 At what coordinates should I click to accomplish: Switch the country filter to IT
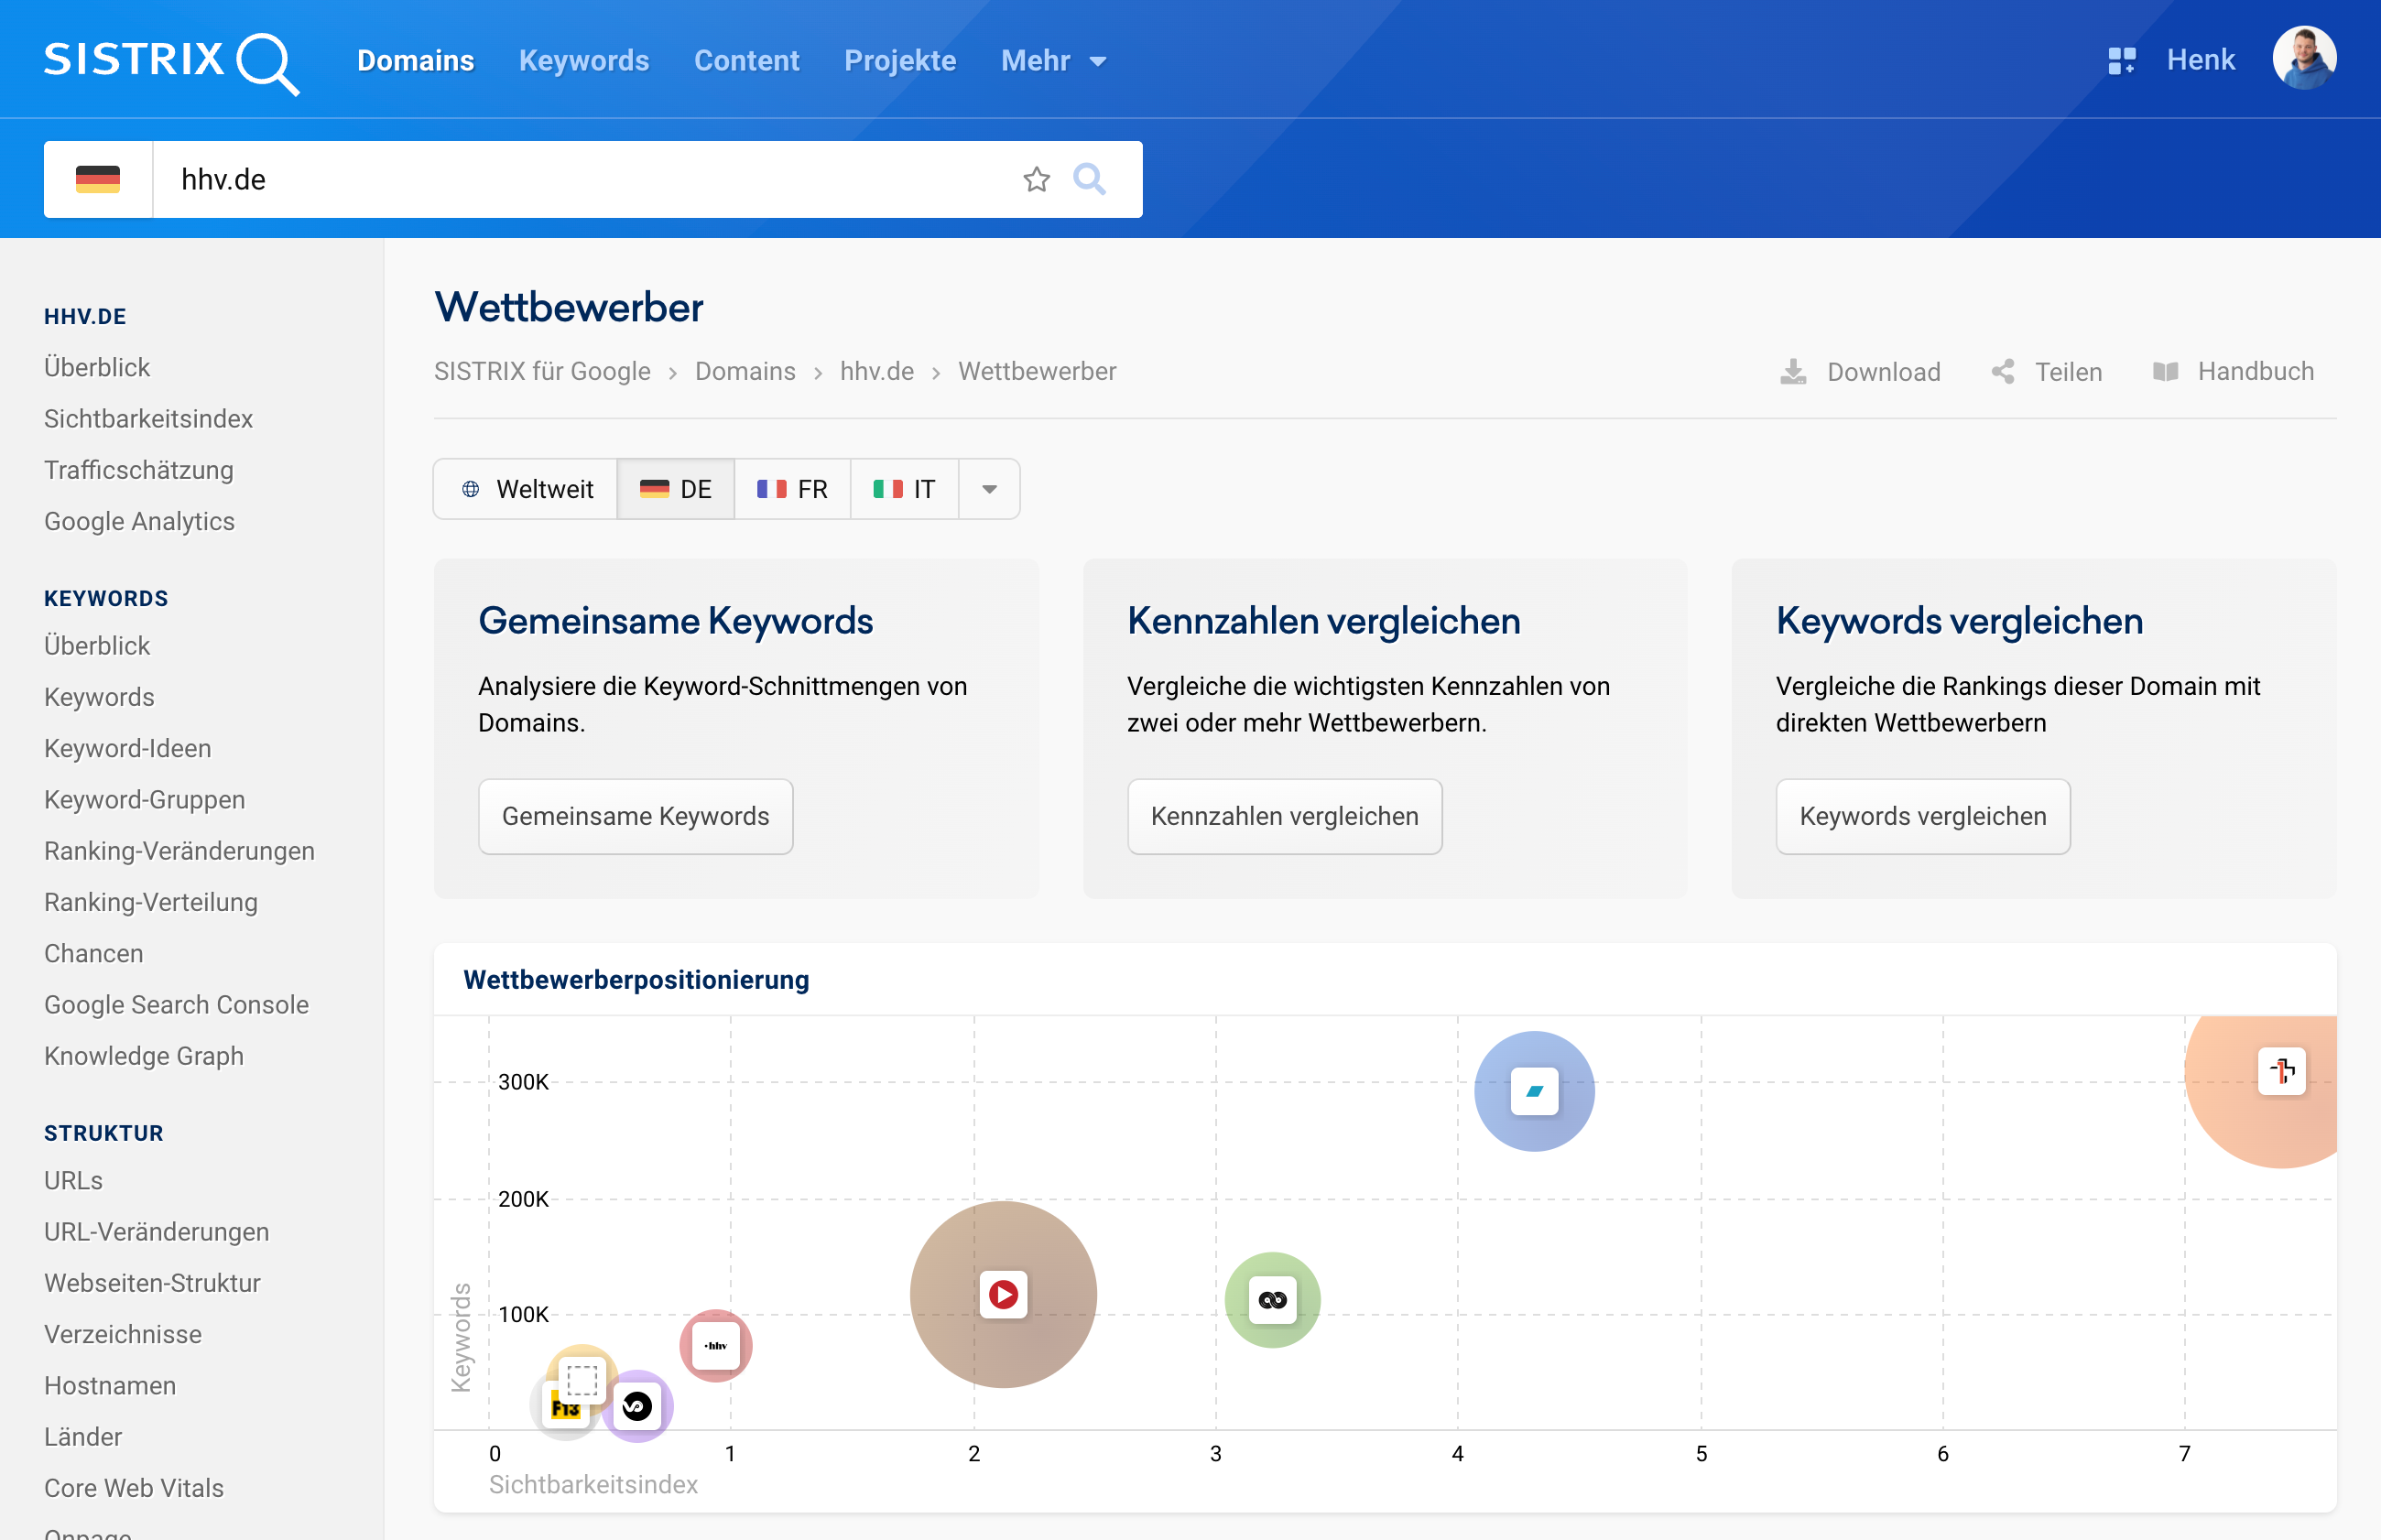[903, 489]
